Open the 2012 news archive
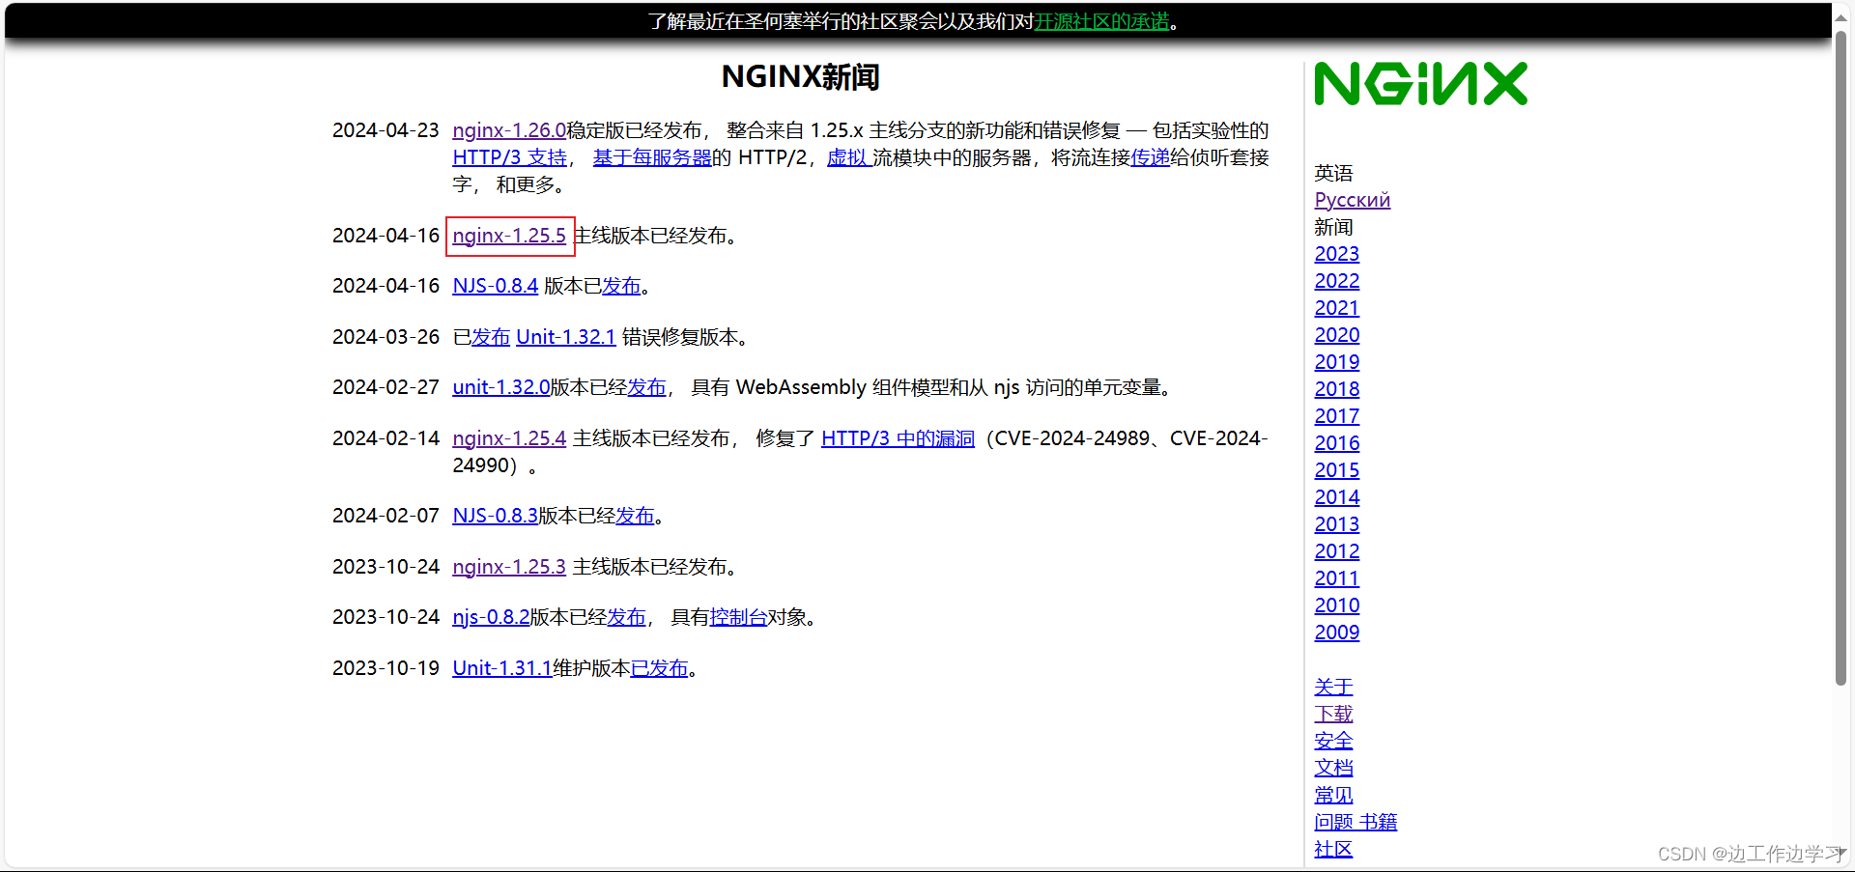Screen dimensions: 1855x872 [1336, 551]
